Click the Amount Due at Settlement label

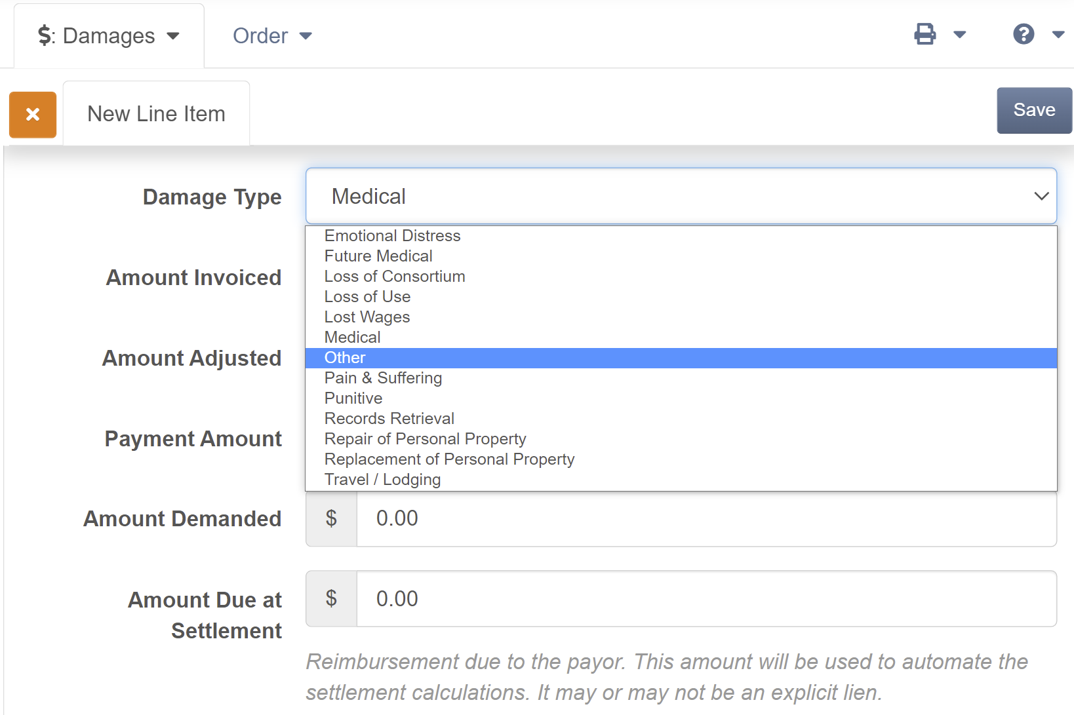pos(205,615)
